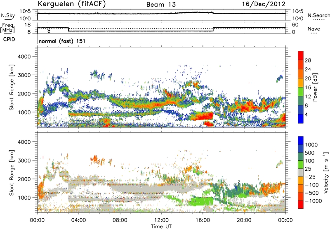Click the N.Search legend label

click(319, 15)
